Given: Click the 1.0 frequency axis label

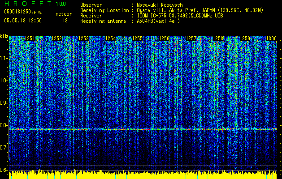Looking at the screenshot, I should point(4,81).
